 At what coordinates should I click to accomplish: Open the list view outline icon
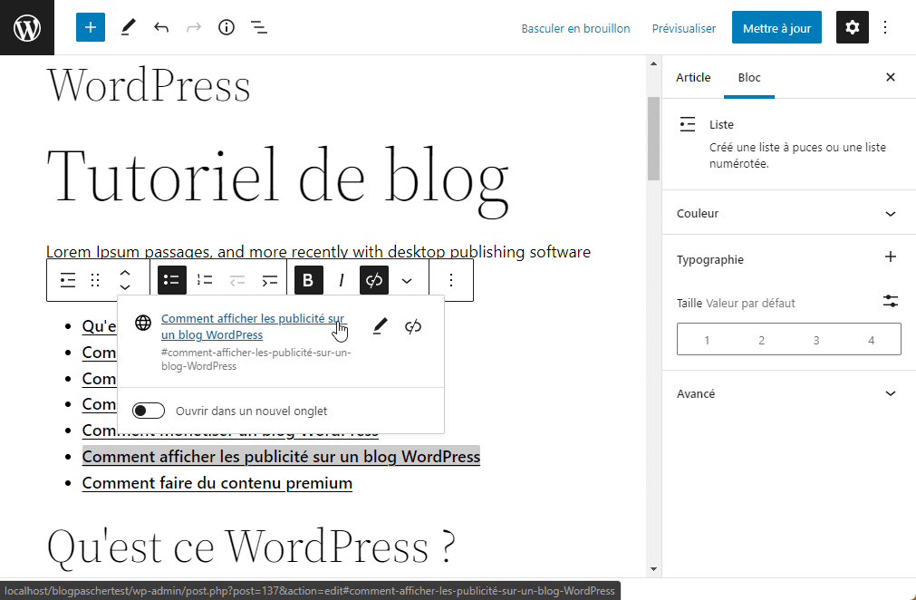pos(259,27)
